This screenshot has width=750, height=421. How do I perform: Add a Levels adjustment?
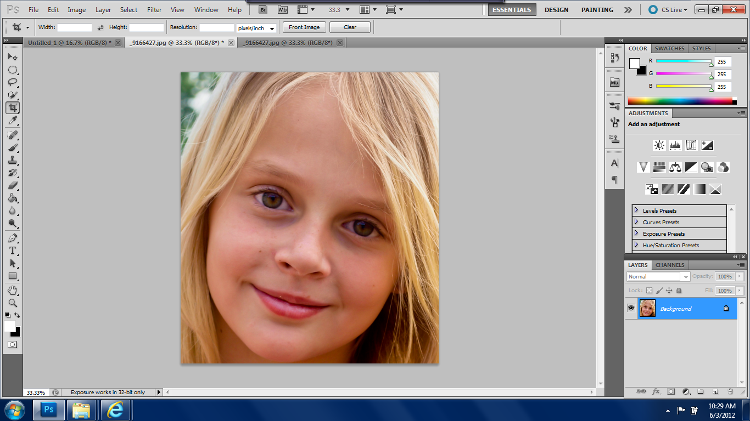click(675, 145)
